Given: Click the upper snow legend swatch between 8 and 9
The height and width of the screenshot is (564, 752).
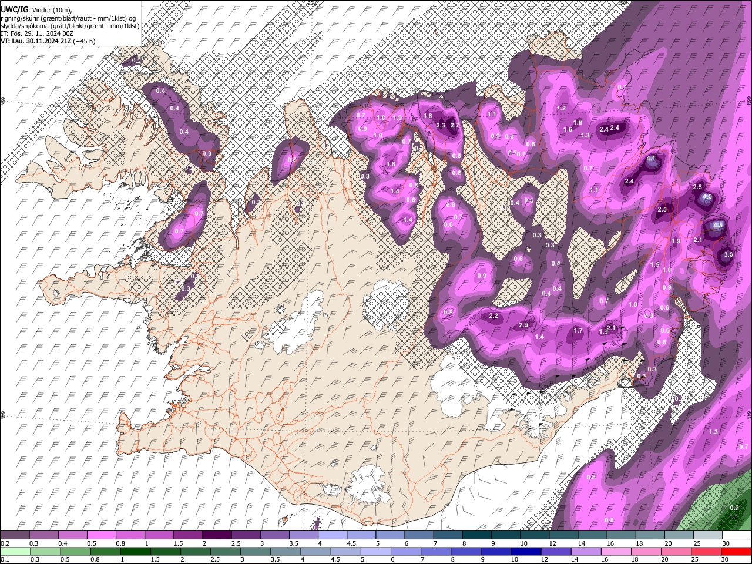Looking at the screenshot, I should click(x=478, y=535).
